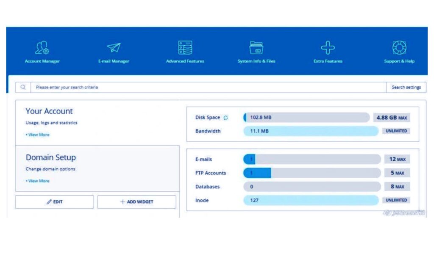434x265 pixels.
Task: Click the FTP Accounts progress bar
Action: (x=312, y=173)
